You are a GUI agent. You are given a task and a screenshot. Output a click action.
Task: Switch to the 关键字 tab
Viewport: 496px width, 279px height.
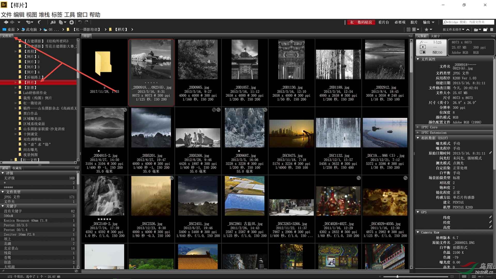click(435, 36)
